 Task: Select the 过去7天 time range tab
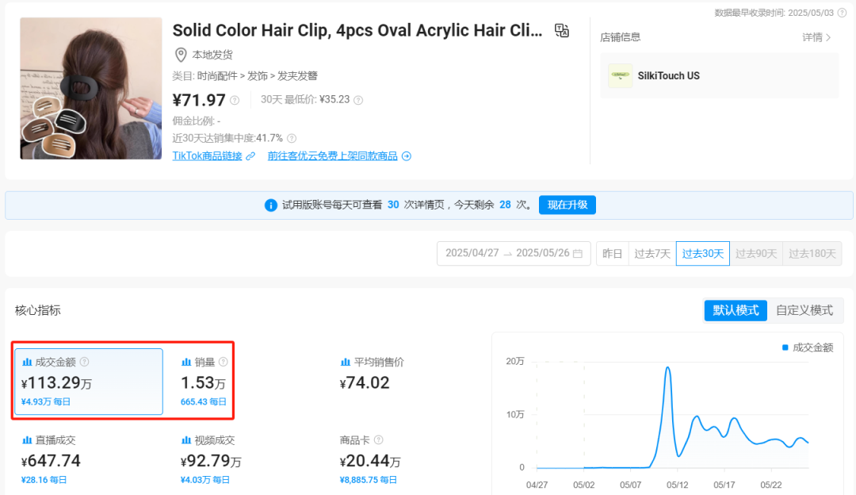coord(652,253)
